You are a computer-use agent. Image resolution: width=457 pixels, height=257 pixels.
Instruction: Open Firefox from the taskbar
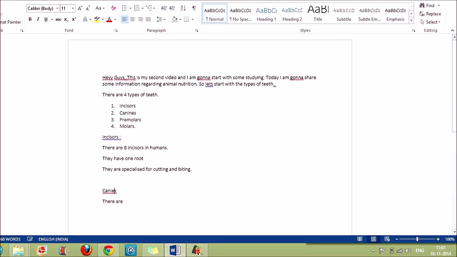click(86, 250)
